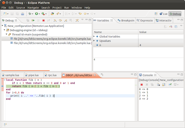Collapse the Thread id=main tree node
Viewport: 185px width, 128px height.
[x=7, y=34]
